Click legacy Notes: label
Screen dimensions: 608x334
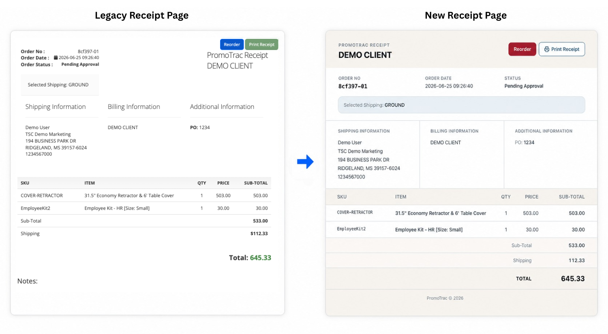point(28,281)
